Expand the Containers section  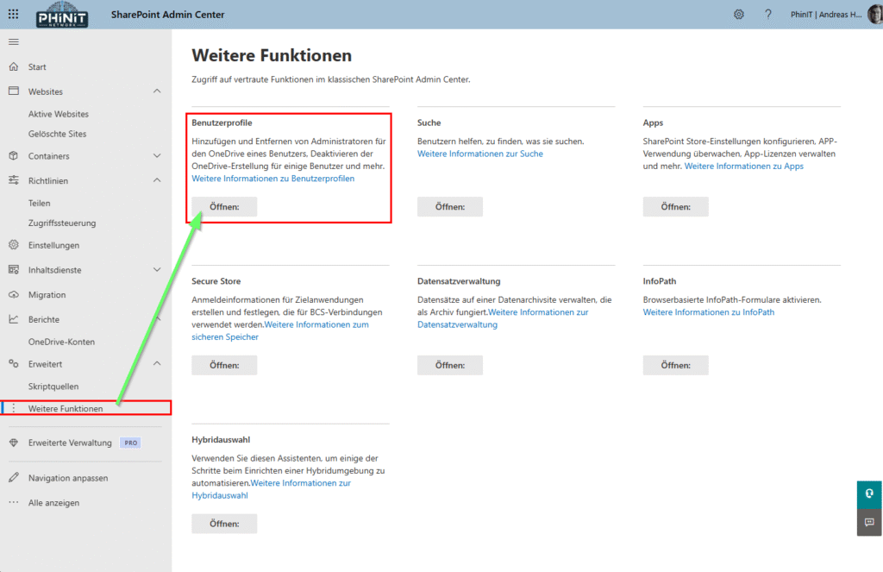158,156
